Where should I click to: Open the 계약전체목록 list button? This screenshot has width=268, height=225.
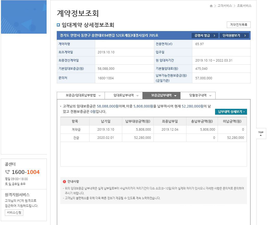pos(239,25)
